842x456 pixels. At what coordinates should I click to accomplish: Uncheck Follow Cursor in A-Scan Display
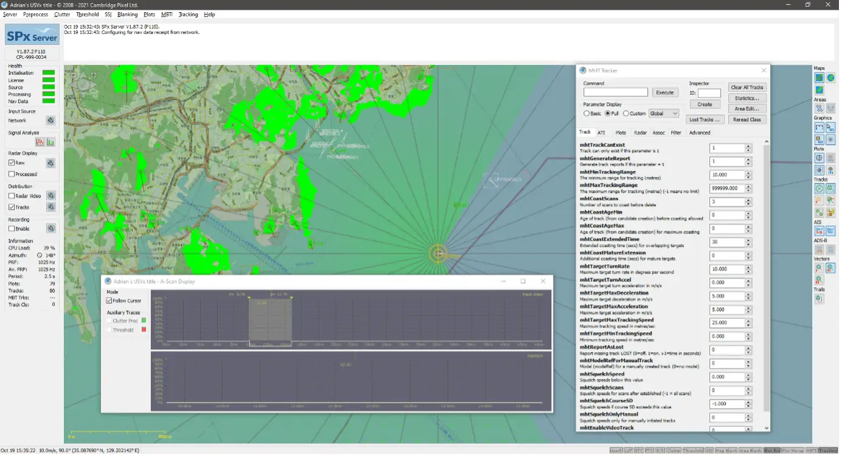click(x=110, y=302)
